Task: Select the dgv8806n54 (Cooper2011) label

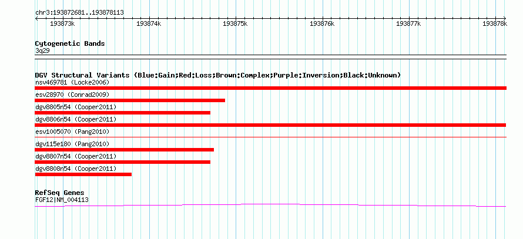Action: (76, 119)
